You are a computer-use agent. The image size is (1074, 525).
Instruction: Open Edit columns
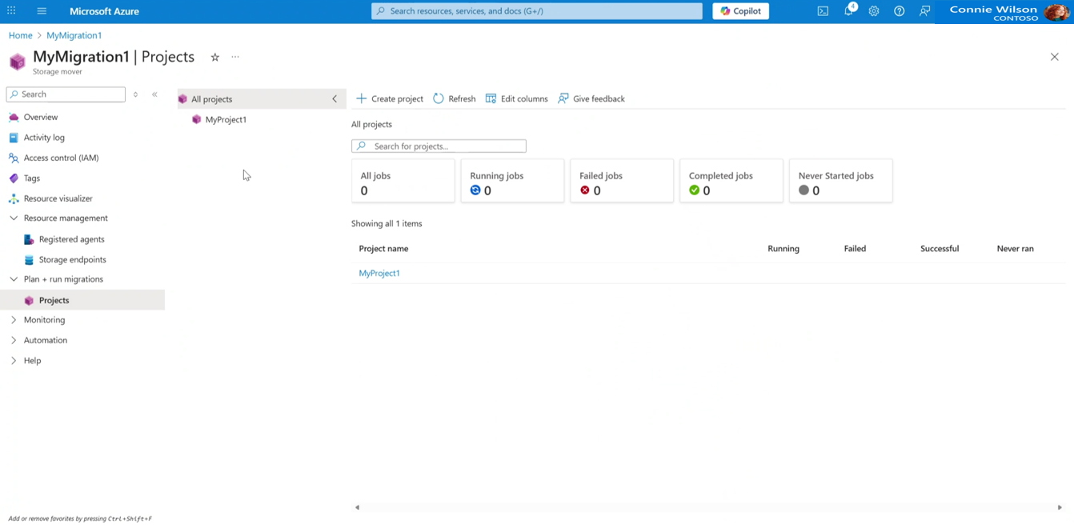pos(517,98)
